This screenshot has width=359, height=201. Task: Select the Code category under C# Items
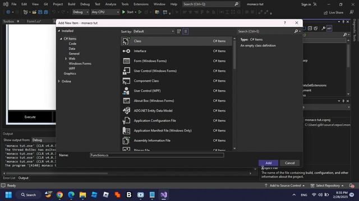pos(72,44)
